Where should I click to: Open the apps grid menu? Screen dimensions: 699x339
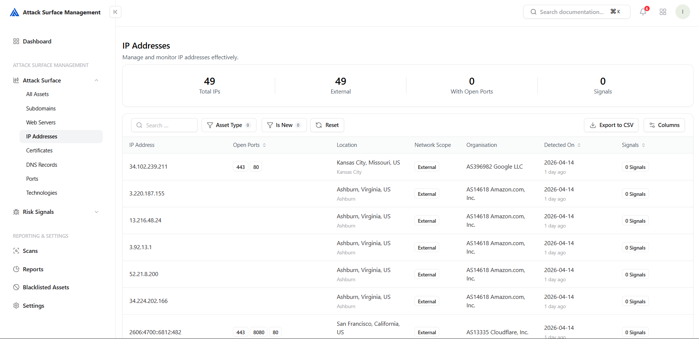pos(663,12)
